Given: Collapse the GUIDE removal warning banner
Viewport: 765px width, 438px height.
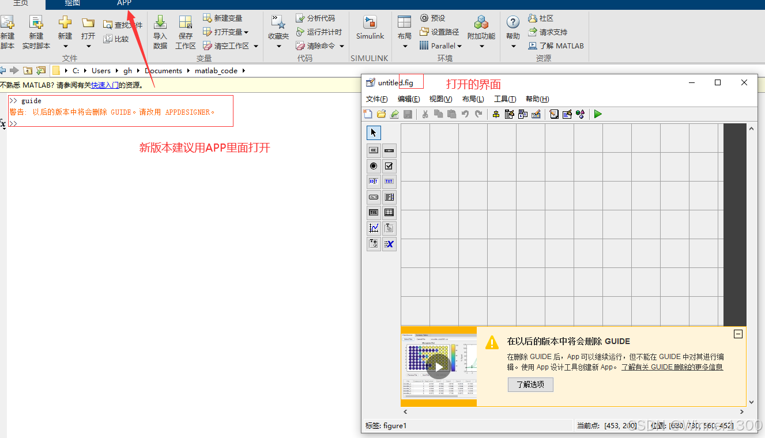Looking at the screenshot, I should [738, 334].
